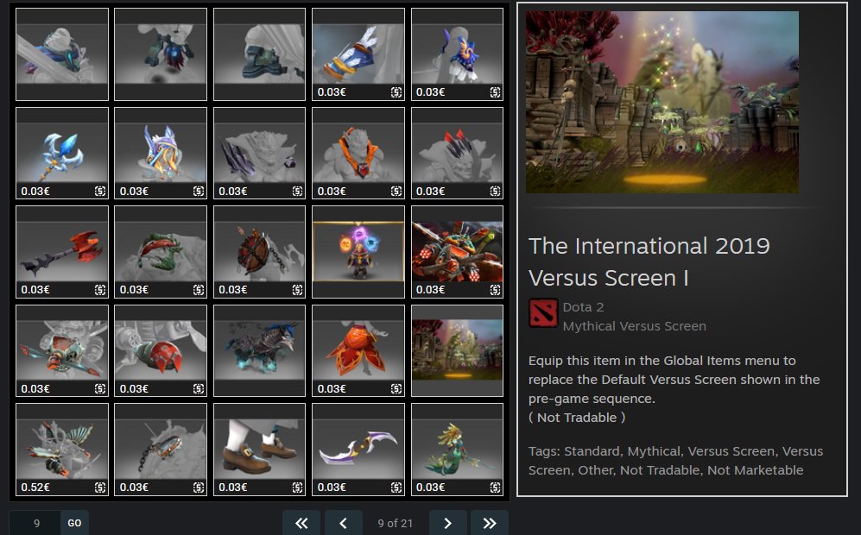This screenshot has height=535, width=861.
Task: Jump to the last inventory page
Action: tap(489, 523)
